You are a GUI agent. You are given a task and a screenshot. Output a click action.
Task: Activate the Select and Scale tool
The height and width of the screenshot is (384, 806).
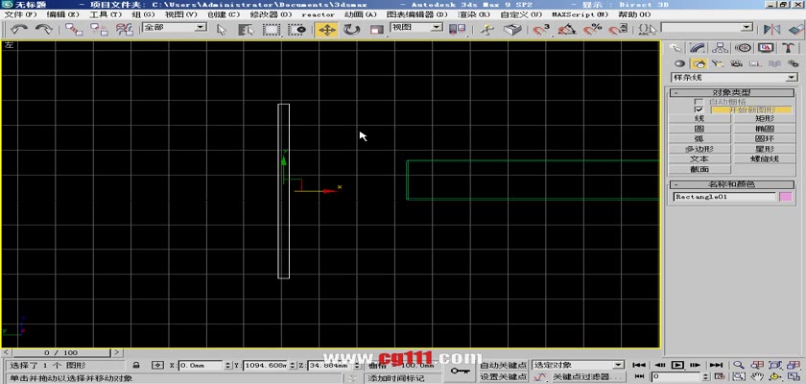[x=377, y=30]
